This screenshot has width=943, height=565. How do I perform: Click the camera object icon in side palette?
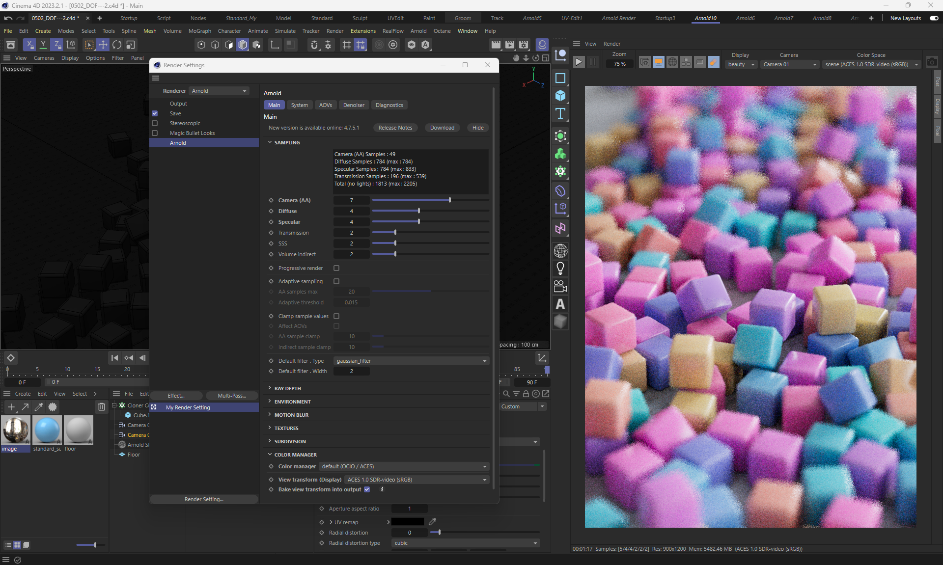[x=560, y=286]
